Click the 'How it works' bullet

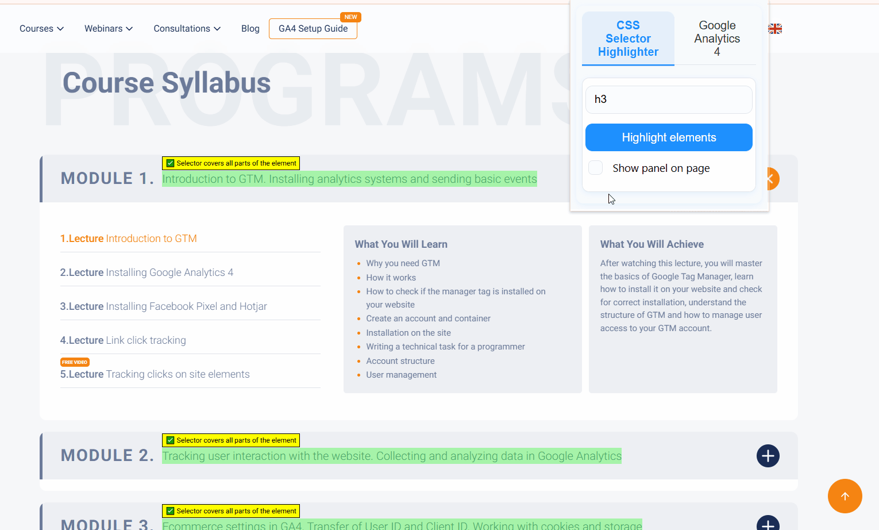(x=391, y=278)
